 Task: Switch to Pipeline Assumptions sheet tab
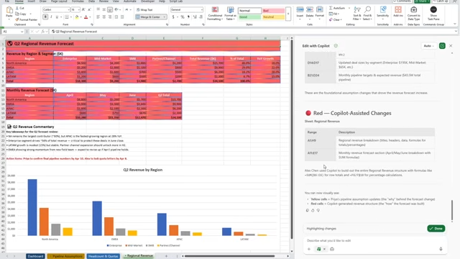(66, 256)
